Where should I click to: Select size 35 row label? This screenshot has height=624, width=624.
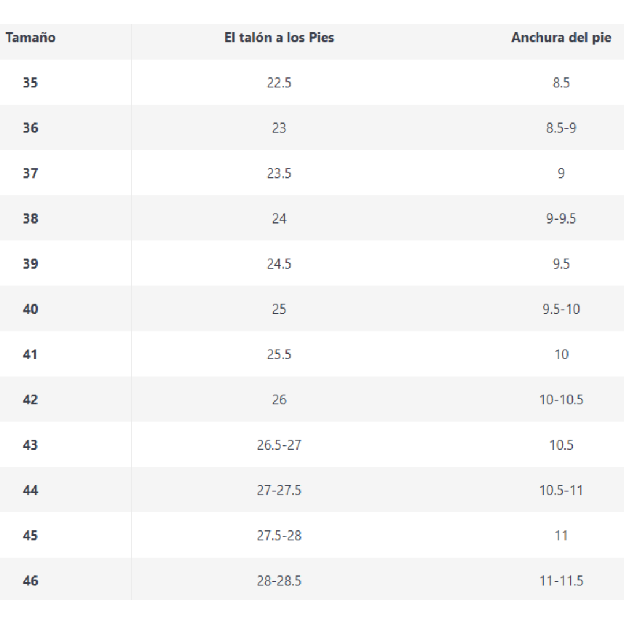pyautogui.click(x=30, y=83)
